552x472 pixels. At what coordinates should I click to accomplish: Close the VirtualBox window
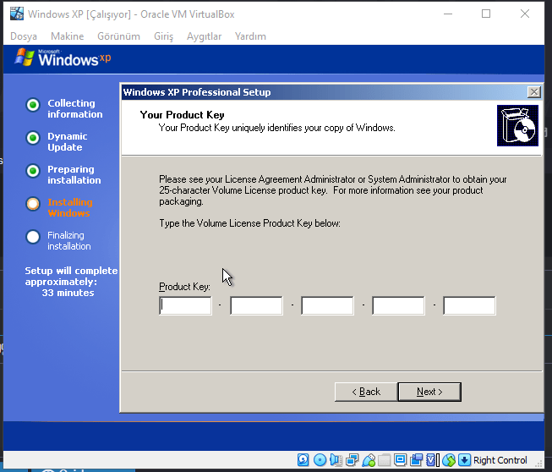[x=525, y=14]
